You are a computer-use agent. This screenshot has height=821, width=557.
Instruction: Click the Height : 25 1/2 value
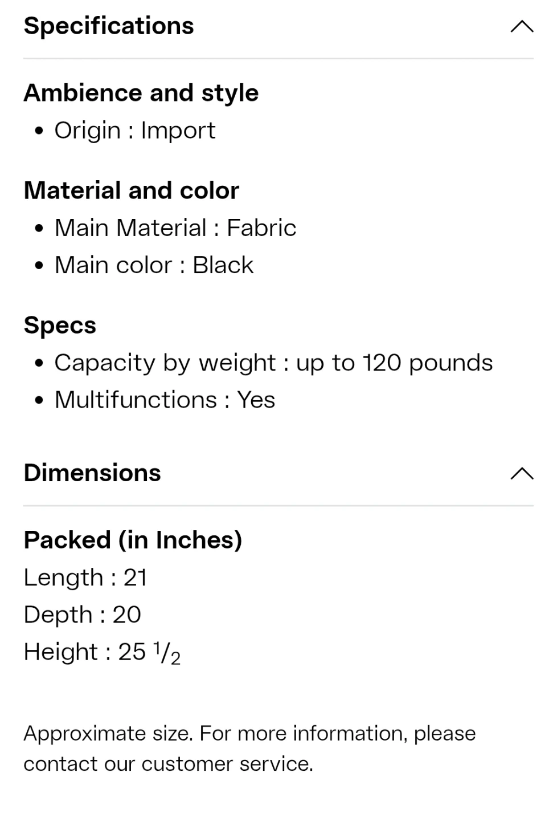(102, 652)
